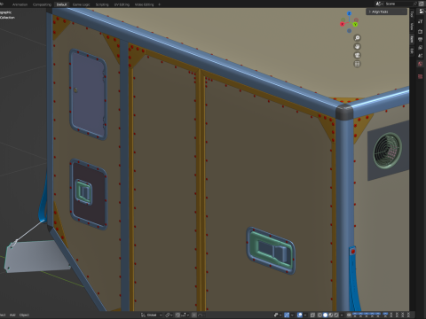Switch to wireframe shading
The height and width of the screenshot is (319, 426).
pyautogui.click(x=319, y=315)
